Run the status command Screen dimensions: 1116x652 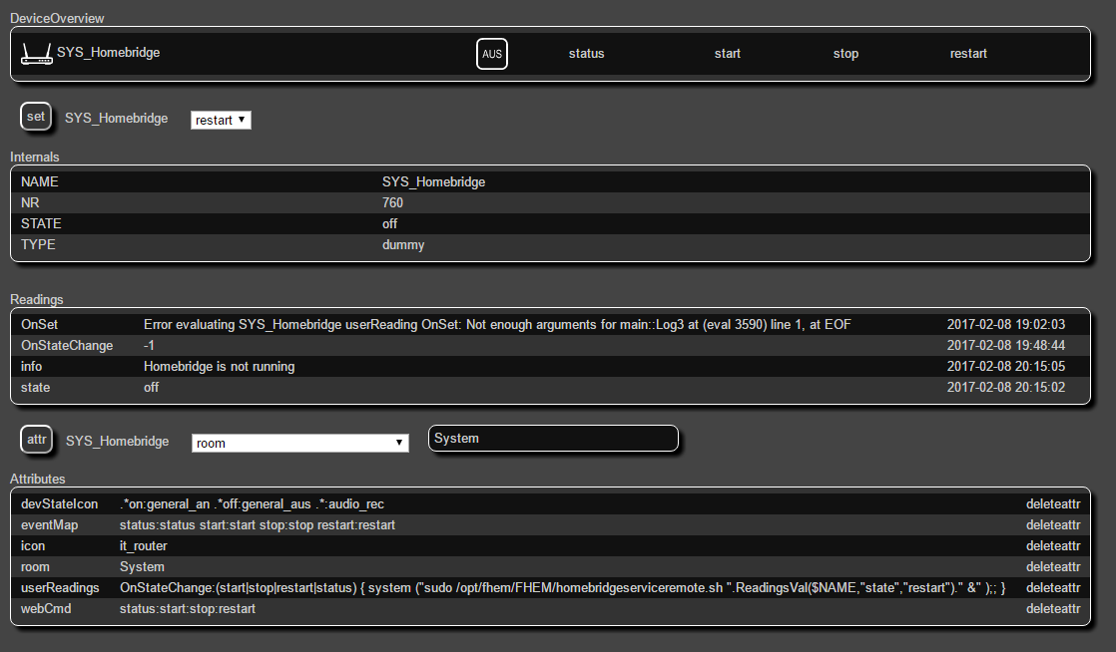tap(587, 53)
